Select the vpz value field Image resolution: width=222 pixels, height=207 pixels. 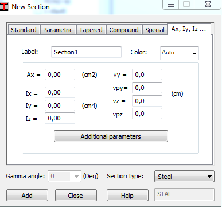click(x=147, y=114)
